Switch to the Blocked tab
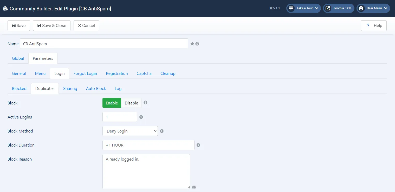 19,88
